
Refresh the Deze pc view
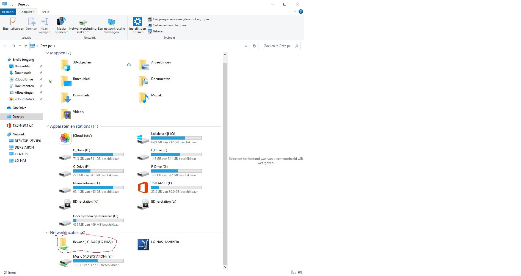click(x=254, y=46)
